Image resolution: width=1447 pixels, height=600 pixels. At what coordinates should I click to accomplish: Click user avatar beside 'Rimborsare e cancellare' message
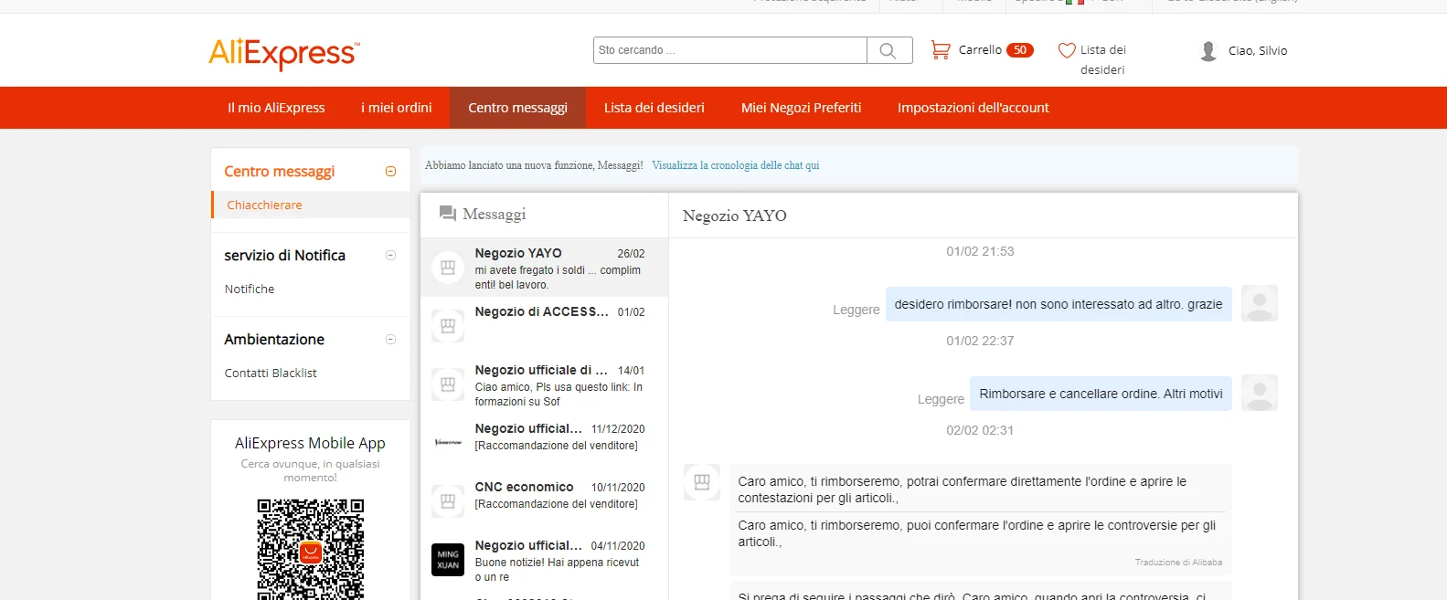(x=1260, y=393)
